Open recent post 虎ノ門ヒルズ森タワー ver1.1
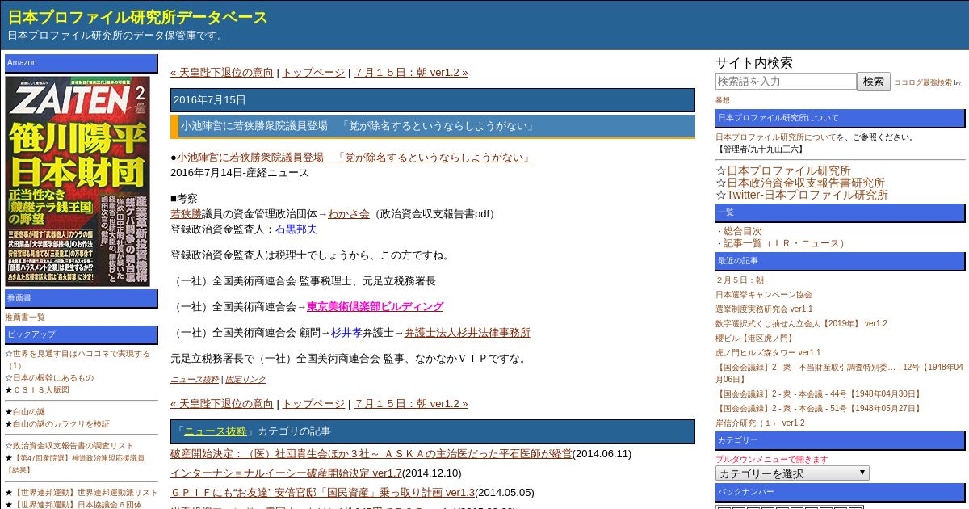Screen dimensions: 969x509 (x=768, y=353)
